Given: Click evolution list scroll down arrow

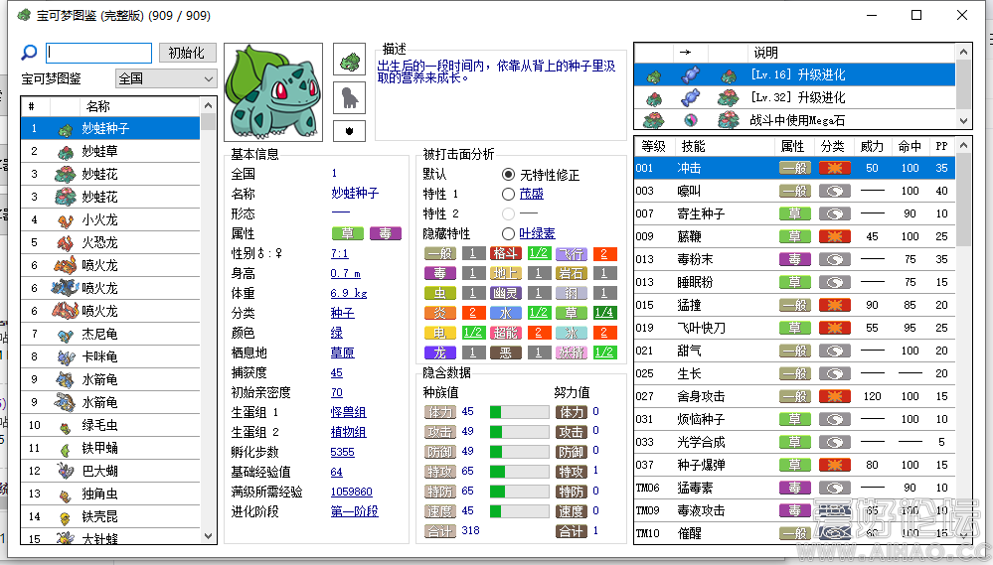Looking at the screenshot, I should 964,121.
